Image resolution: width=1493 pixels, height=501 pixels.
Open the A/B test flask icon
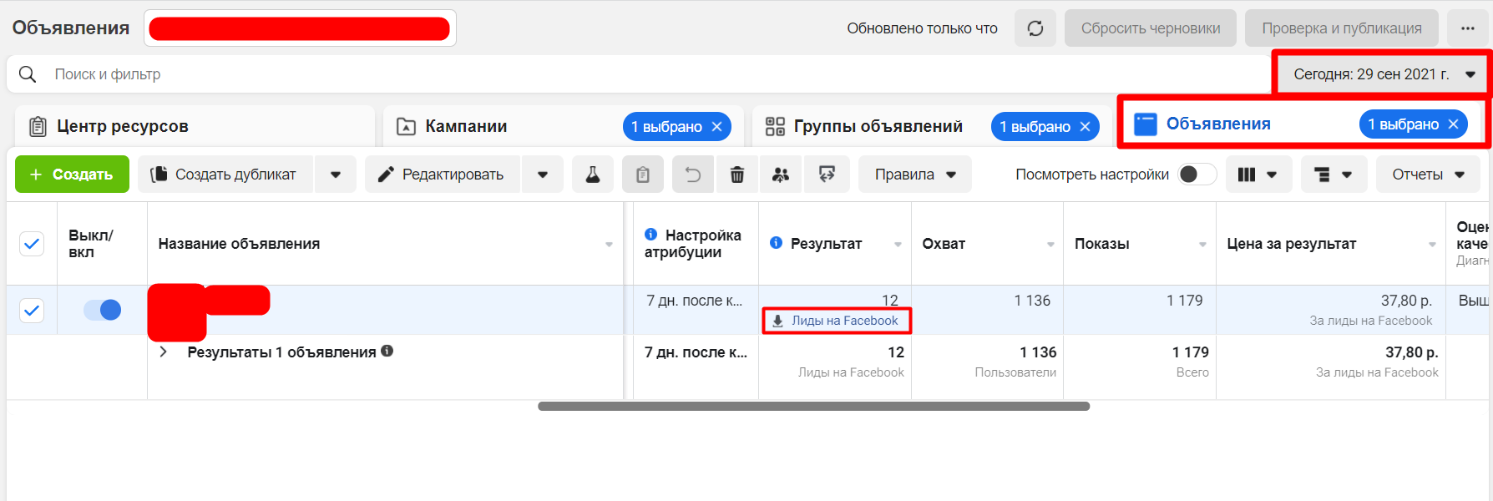(593, 175)
